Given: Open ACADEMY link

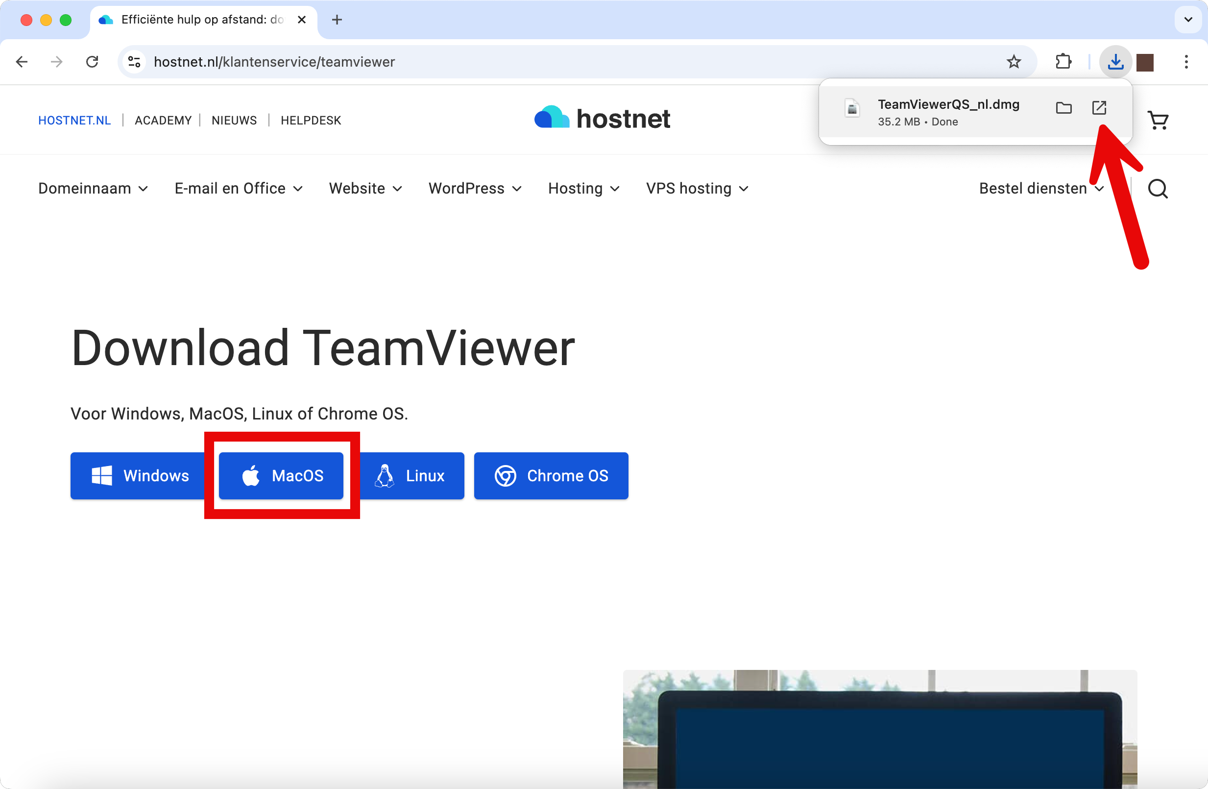Looking at the screenshot, I should click(x=163, y=121).
